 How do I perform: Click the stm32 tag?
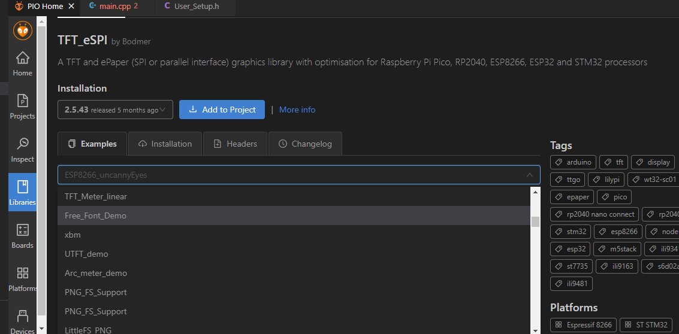(571, 232)
